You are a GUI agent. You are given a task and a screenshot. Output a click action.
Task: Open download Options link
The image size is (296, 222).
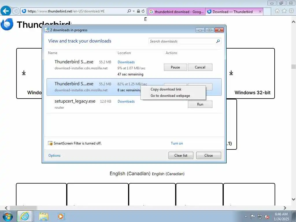(x=54, y=155)
